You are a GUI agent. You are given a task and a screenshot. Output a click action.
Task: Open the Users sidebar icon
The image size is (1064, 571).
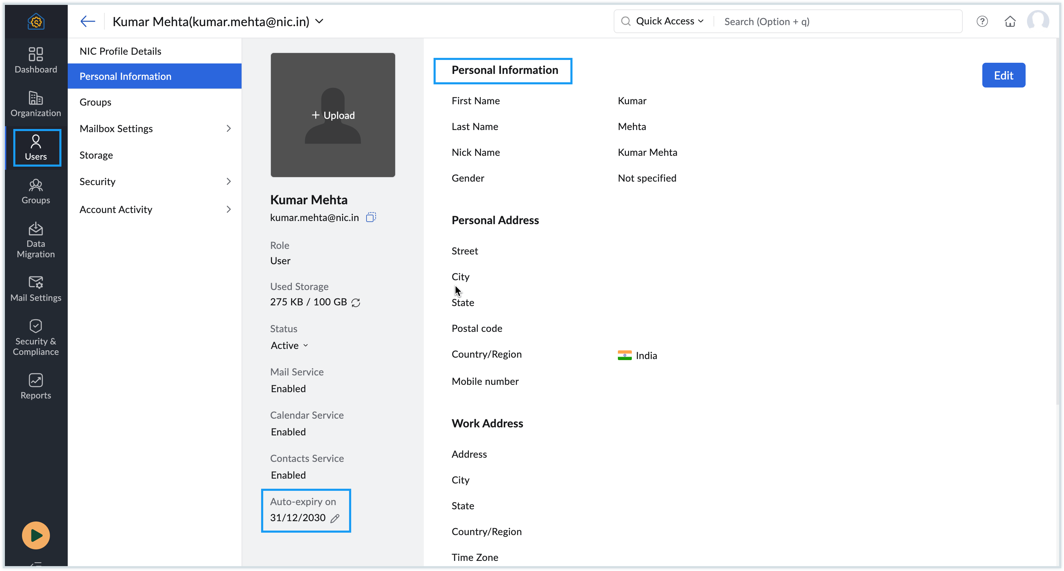(37, 148)
